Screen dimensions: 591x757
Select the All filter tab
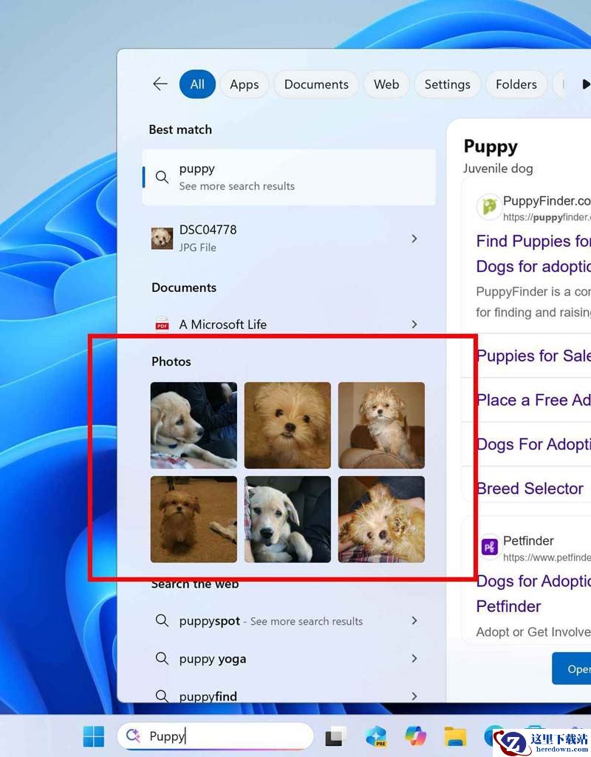197,84
